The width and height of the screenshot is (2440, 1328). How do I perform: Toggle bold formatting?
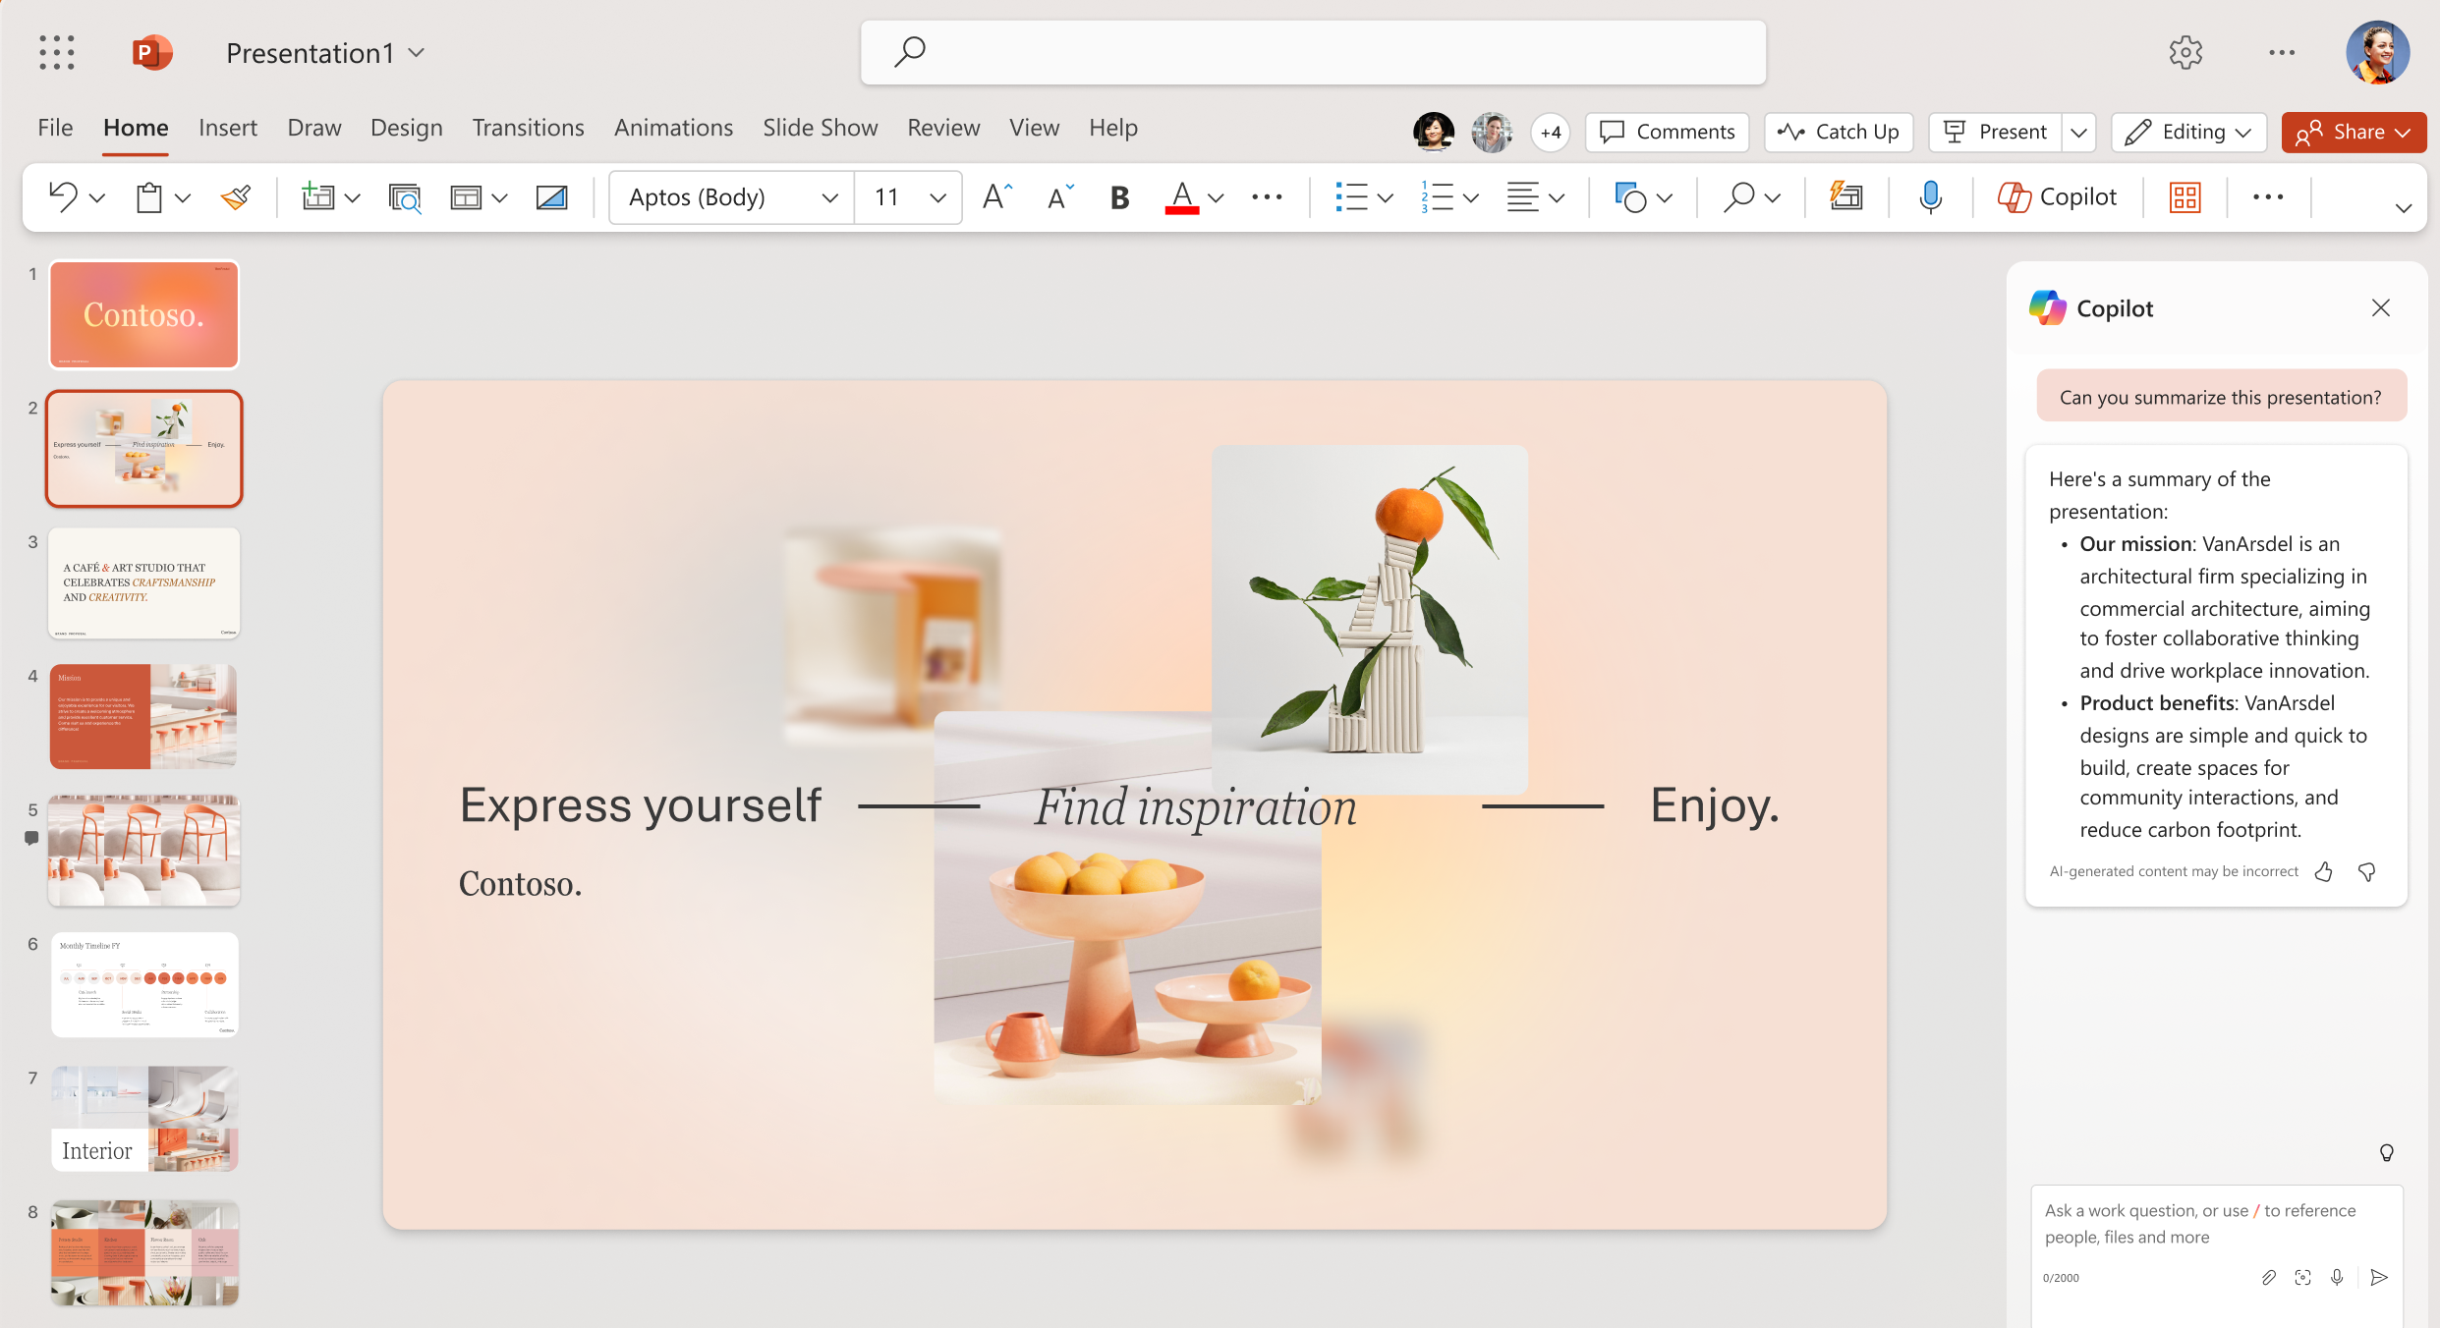point(1119,197)
